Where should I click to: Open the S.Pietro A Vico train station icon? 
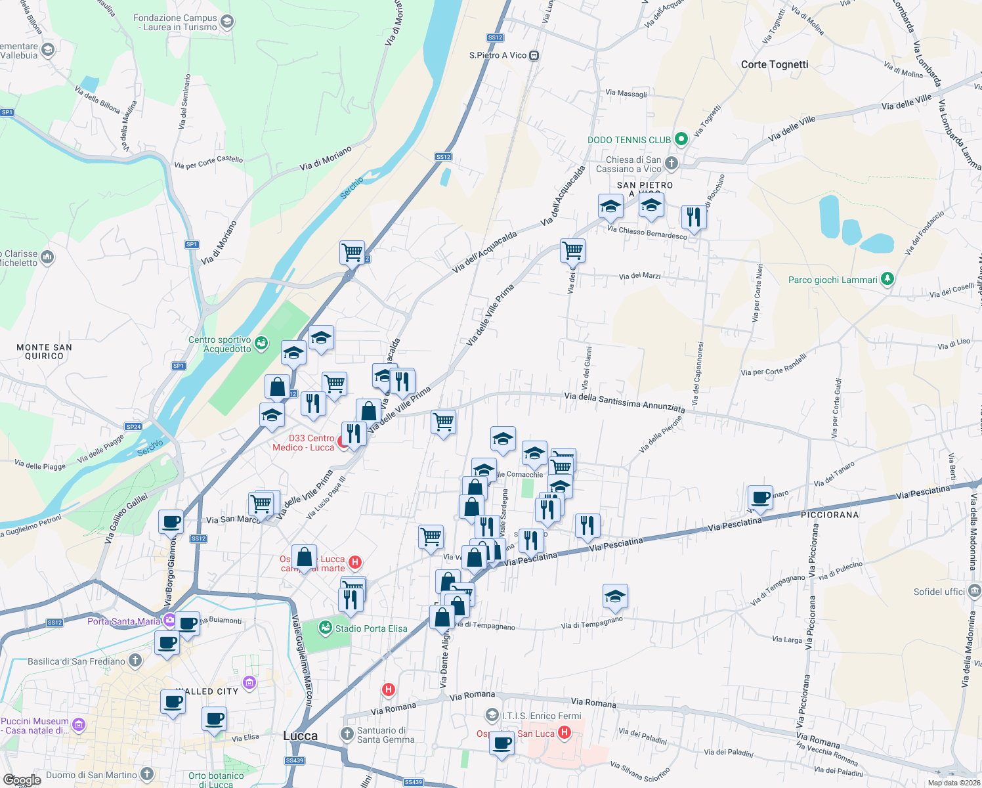click(534, 55)
